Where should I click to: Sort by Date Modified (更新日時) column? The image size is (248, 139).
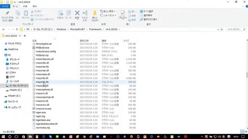point(84,41)
